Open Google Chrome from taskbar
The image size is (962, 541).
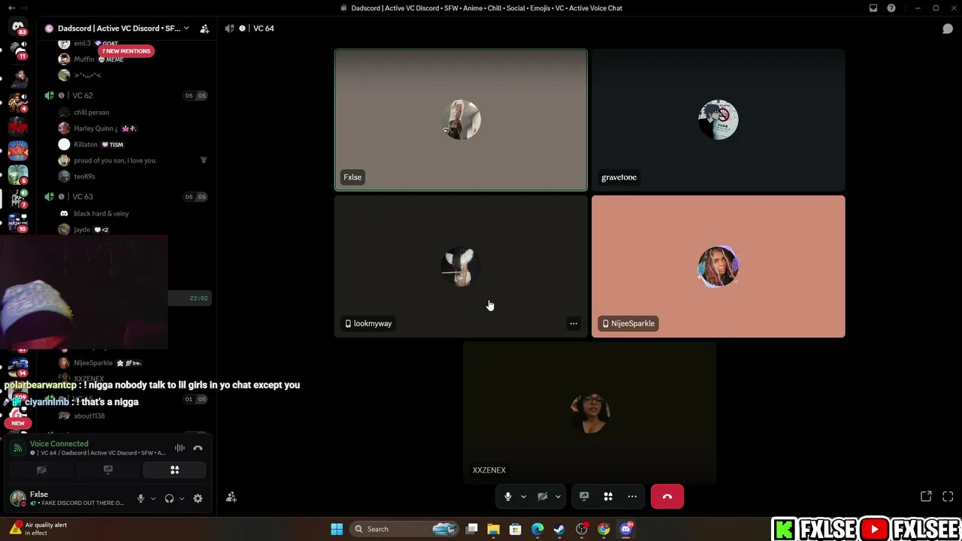click(604, 529)
